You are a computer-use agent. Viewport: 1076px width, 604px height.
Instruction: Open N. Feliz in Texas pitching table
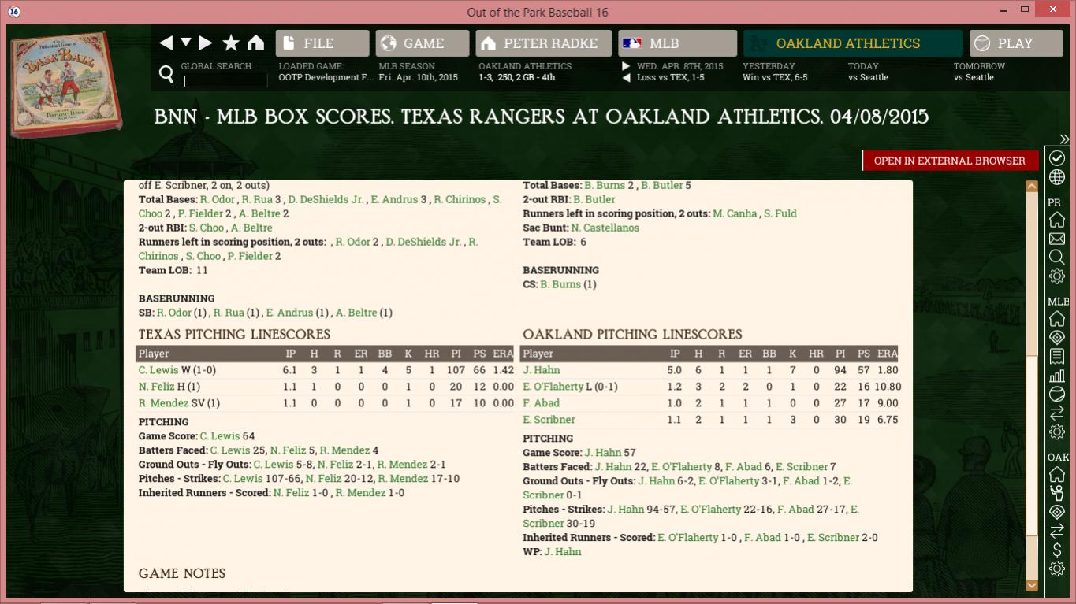tap(156, 387)
